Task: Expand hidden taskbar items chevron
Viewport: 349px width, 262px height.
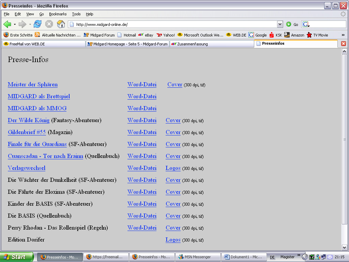Action: 299,255
